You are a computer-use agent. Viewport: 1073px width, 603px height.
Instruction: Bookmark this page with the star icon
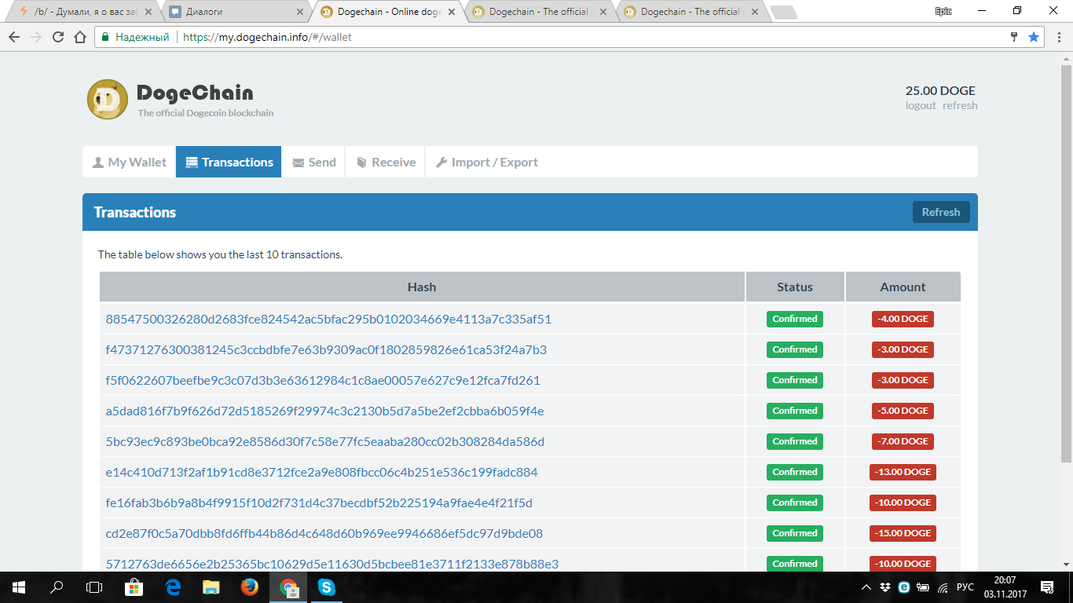click(x=1034, y=37)
